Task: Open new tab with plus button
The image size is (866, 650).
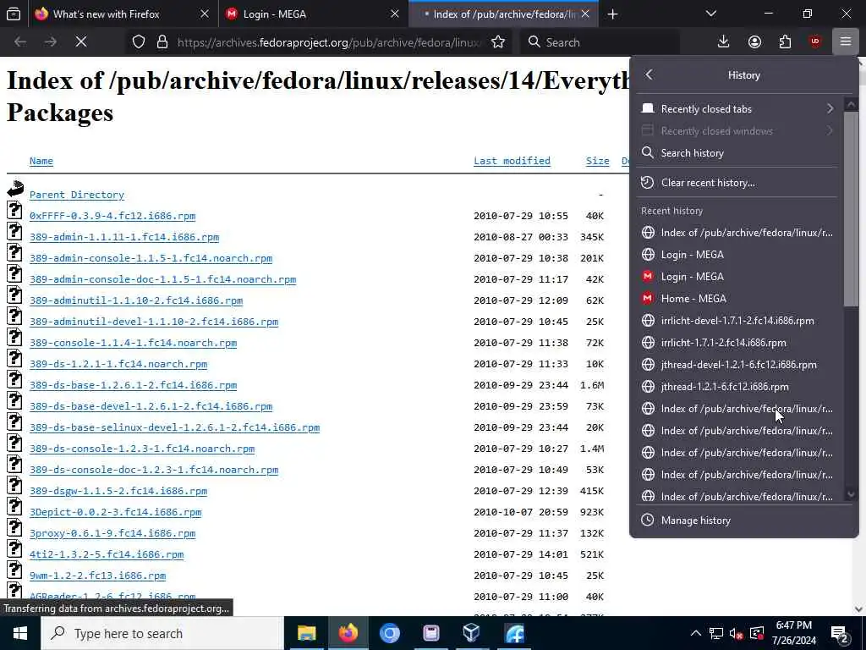Action: pyautogui.click(x=612, y=14)
